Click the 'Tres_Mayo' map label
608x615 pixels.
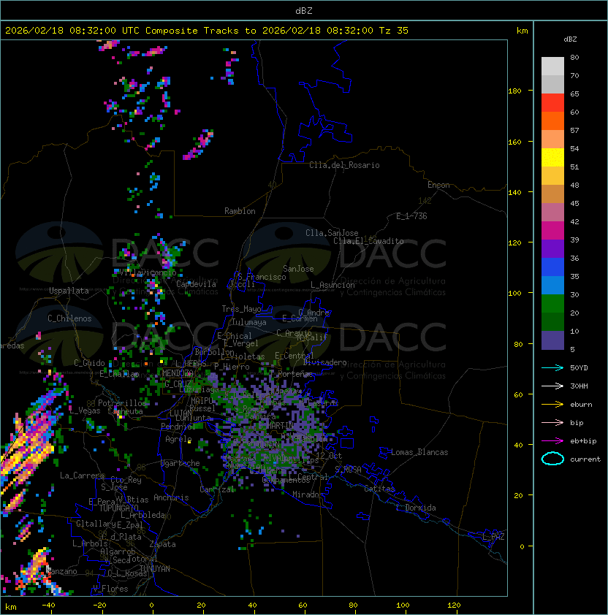[x=241, y=309]
